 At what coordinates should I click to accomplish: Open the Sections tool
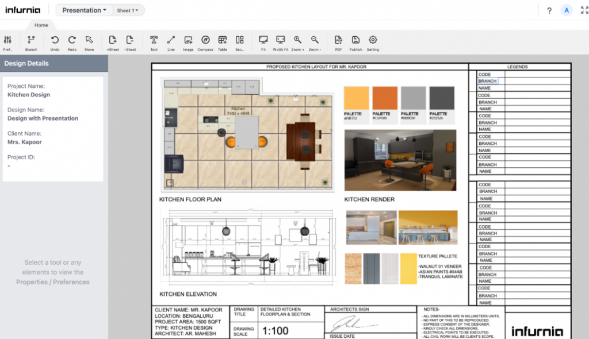(240, 43)
